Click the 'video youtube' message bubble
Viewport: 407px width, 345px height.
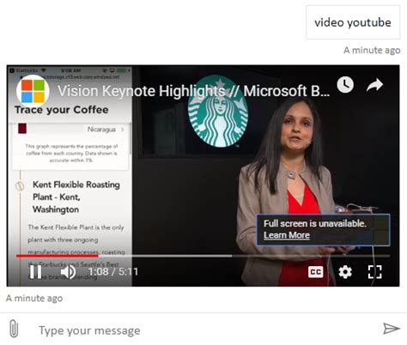click(x=353, y=22)
